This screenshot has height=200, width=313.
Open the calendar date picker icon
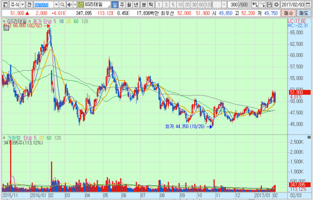tap(309, 4)
